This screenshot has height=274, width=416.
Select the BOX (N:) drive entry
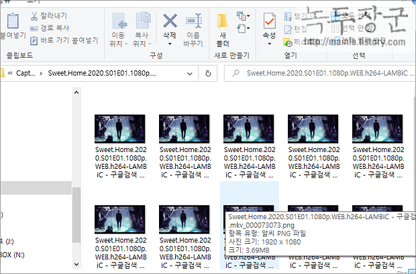[12, 255]
